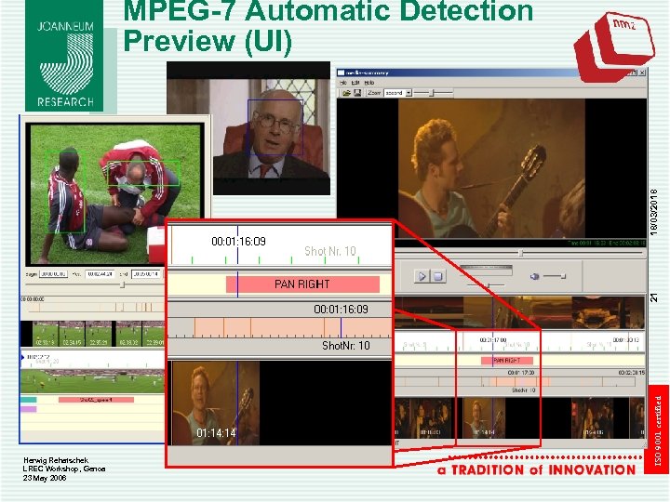Click the stripe image strip in right window

pos(519,313)
